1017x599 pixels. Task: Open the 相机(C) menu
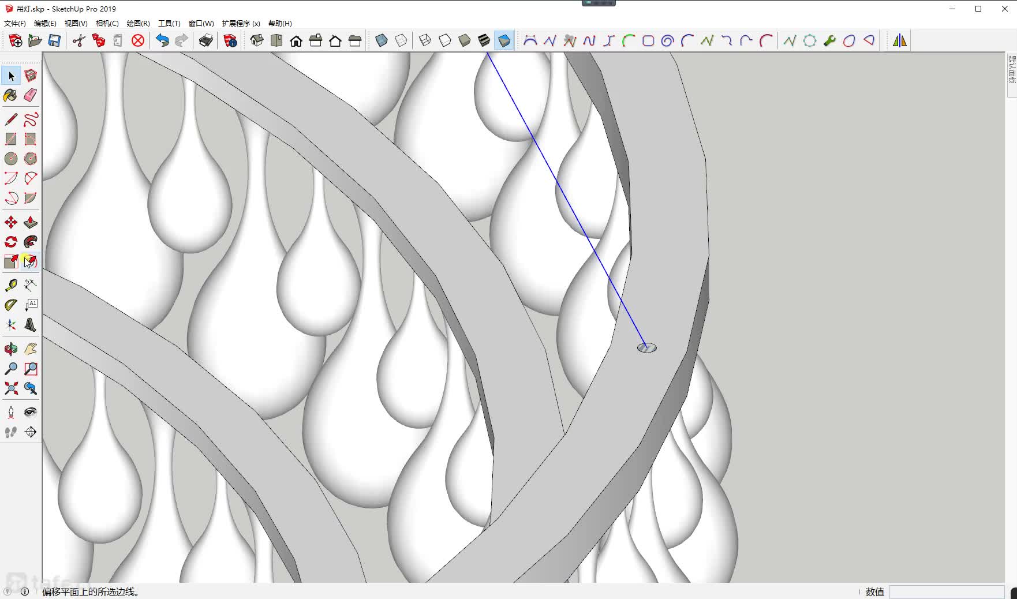pos(107,24)
